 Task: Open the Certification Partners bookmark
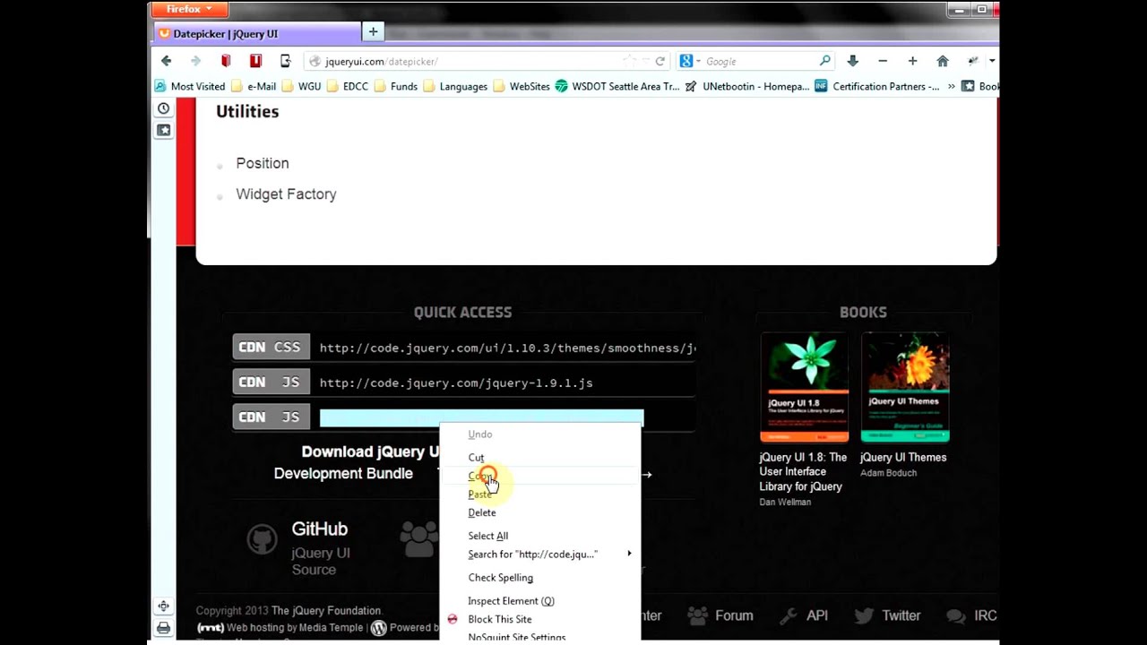(877, 86)
